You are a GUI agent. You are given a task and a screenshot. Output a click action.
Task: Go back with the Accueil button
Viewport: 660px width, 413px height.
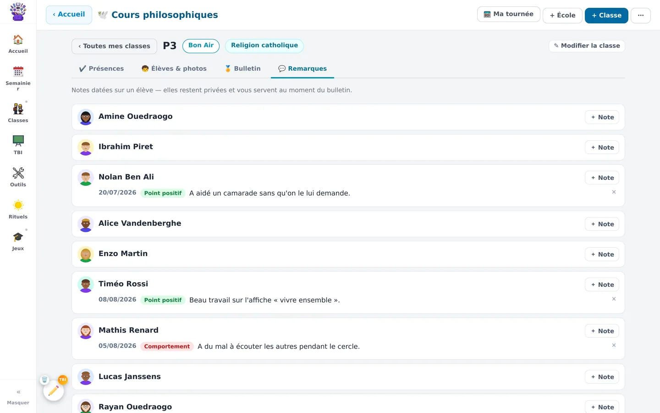tap(69, 15)
